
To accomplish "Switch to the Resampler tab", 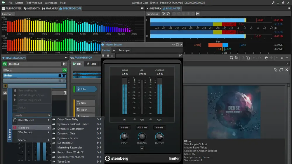I will tap(124, 50).
